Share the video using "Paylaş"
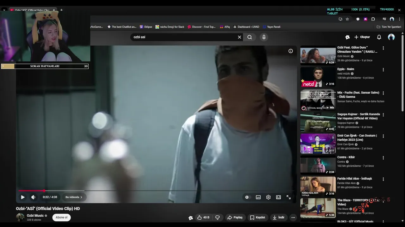The height and width of the screenshot is (227, 405). (235, 218)
